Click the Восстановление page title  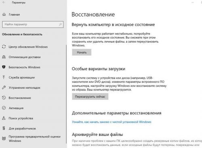[x=93, y=15]
